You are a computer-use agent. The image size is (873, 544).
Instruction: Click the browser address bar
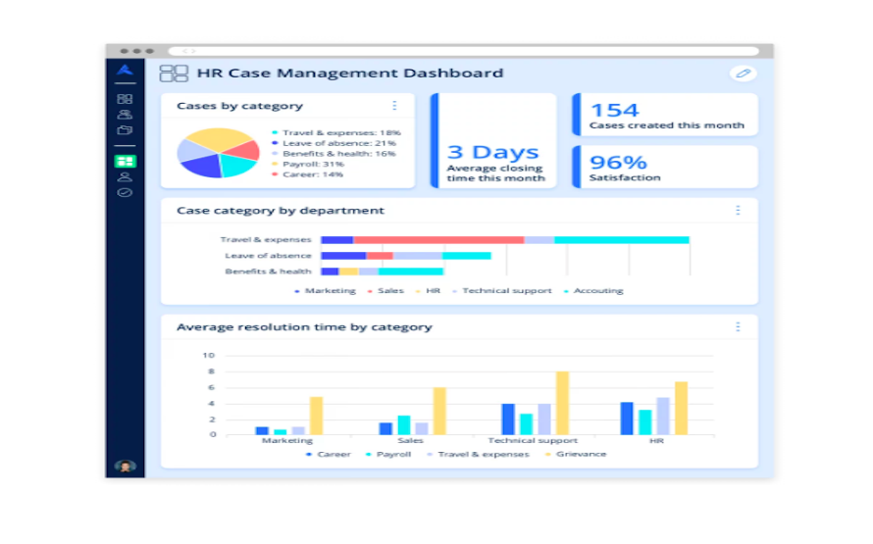click(x=463, y=51)
